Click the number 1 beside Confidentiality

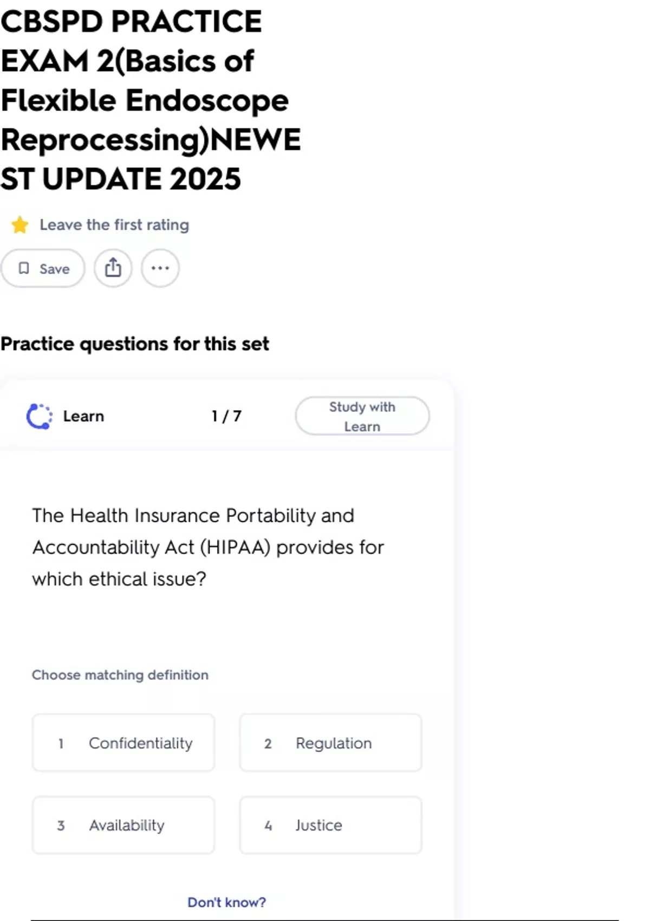[61, 743]
